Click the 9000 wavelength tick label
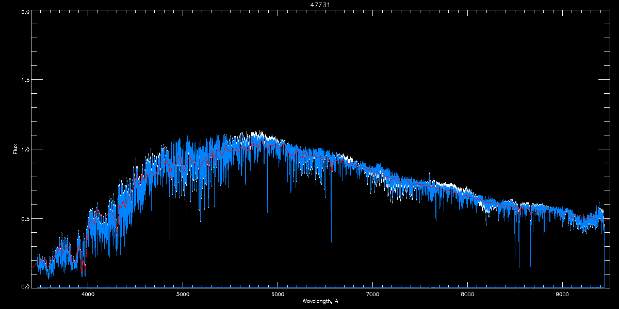The height and width of the screenshot is (309, 619). 562,294
